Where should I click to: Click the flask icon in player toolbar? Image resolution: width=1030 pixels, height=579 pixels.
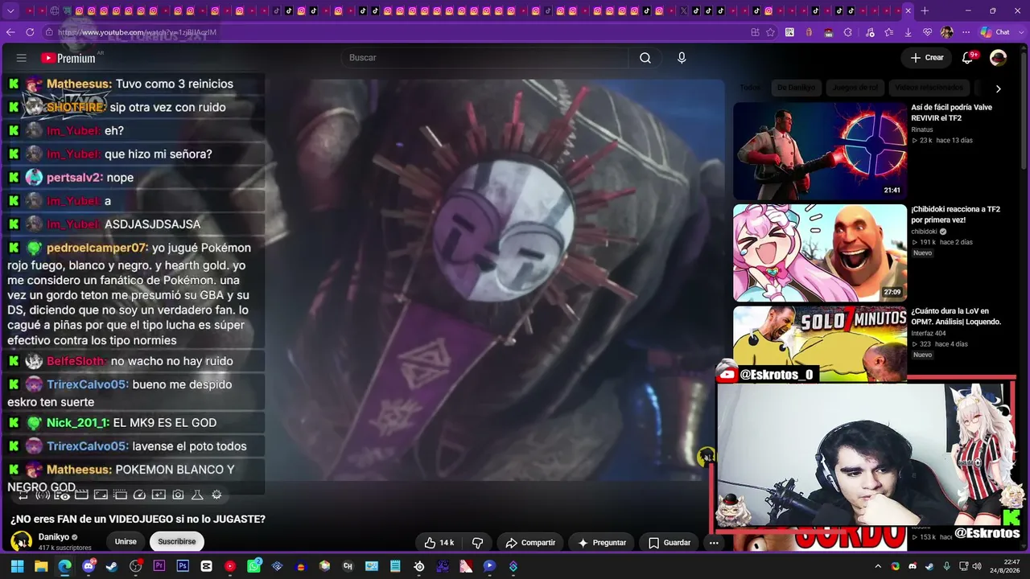197,495
